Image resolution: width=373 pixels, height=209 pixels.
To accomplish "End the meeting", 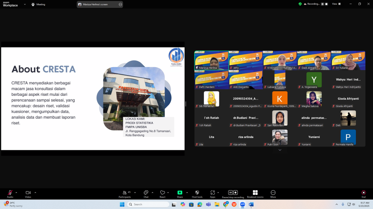I will tap(364, 194).
